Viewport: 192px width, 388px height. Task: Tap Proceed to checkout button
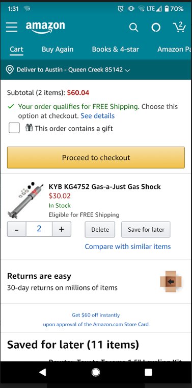(x=96, y=158)
